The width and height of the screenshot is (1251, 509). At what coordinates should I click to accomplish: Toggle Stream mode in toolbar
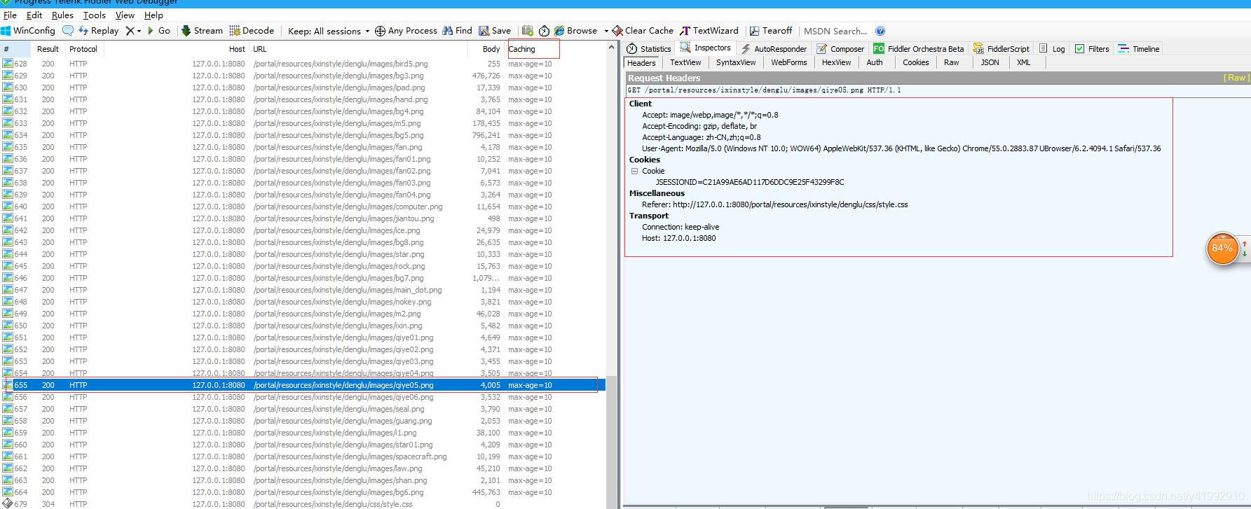point(202,31)
